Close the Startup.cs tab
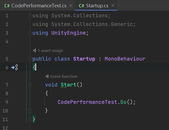 click(113, 6)
